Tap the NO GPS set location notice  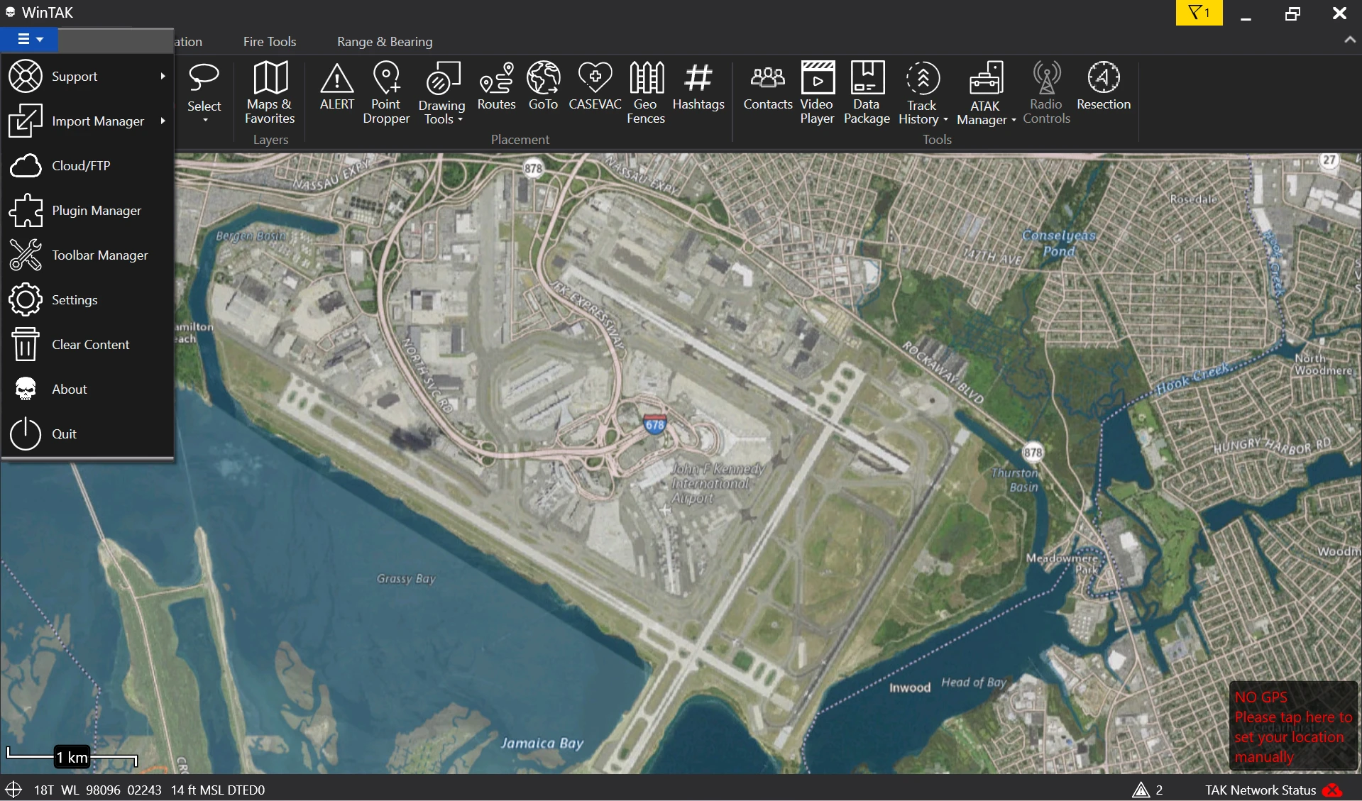[x=1293, y=727]
